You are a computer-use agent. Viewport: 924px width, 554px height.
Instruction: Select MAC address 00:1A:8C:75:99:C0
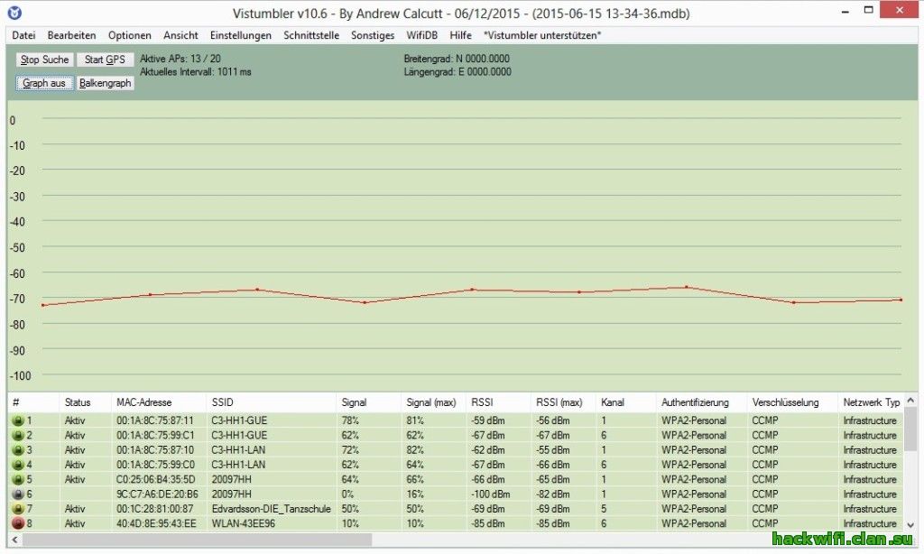(155, 465)
